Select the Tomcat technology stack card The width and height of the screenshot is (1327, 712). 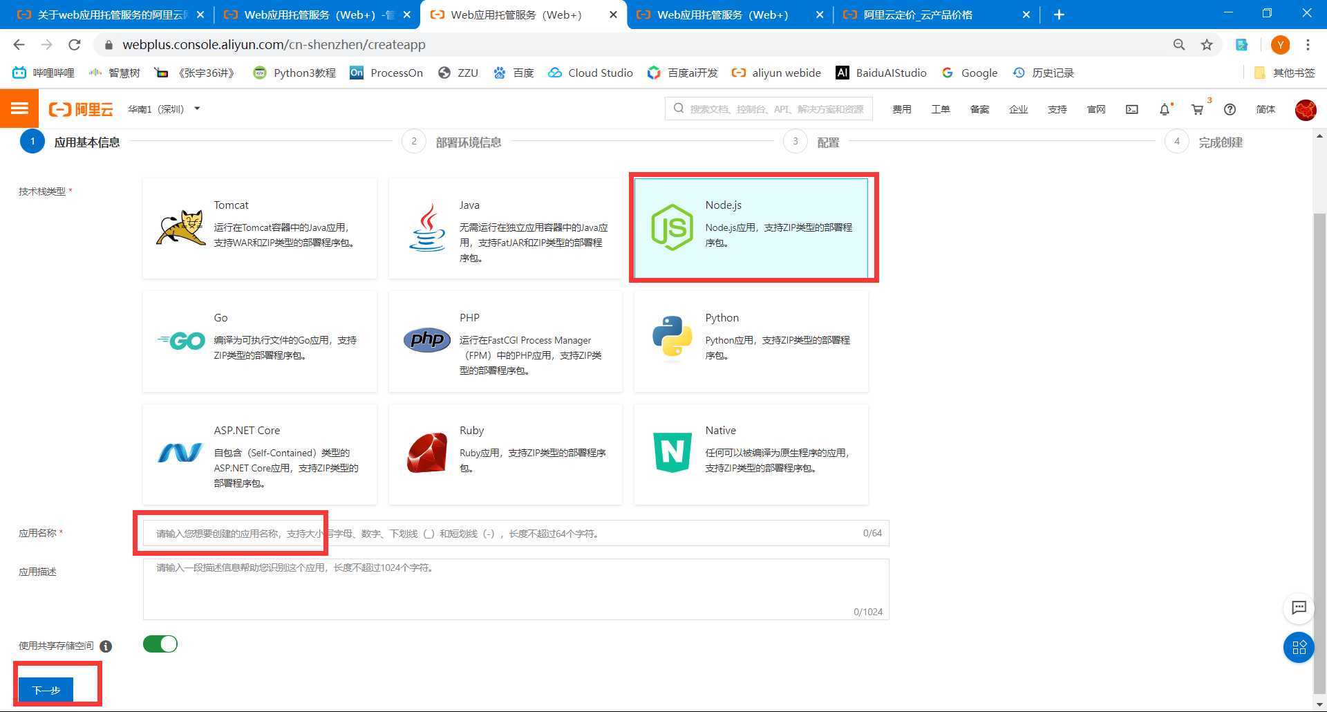point(260,228)
